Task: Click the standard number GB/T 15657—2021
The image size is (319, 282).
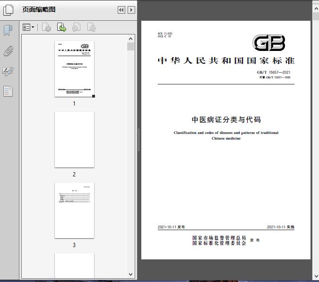Action: coord(274,72)
